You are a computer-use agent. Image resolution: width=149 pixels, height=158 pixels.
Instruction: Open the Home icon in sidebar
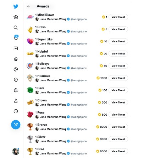point(16,17)
